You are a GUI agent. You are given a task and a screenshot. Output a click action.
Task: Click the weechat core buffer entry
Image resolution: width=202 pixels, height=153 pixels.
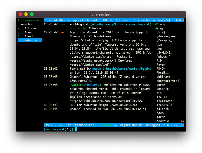pyautogui.click(x=27, y=24)
